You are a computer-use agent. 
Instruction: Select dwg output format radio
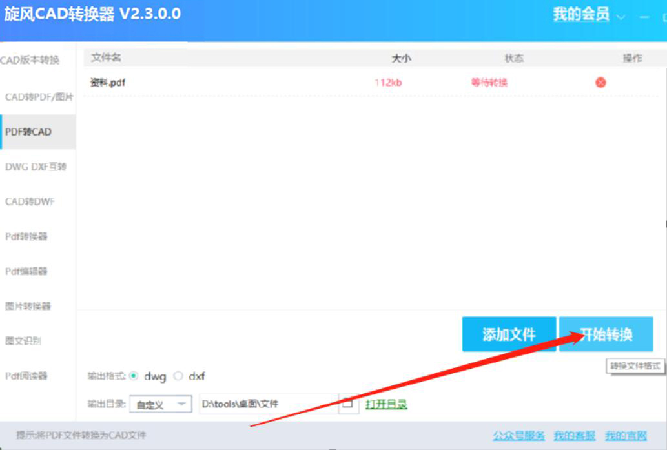pyautogui.click(x=134, y=376)
